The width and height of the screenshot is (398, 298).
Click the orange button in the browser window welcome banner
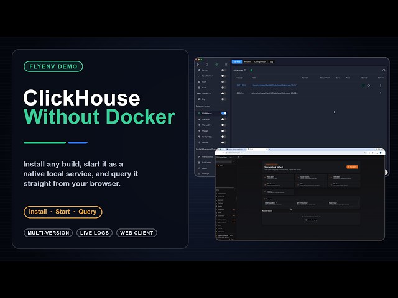point(353,167)
